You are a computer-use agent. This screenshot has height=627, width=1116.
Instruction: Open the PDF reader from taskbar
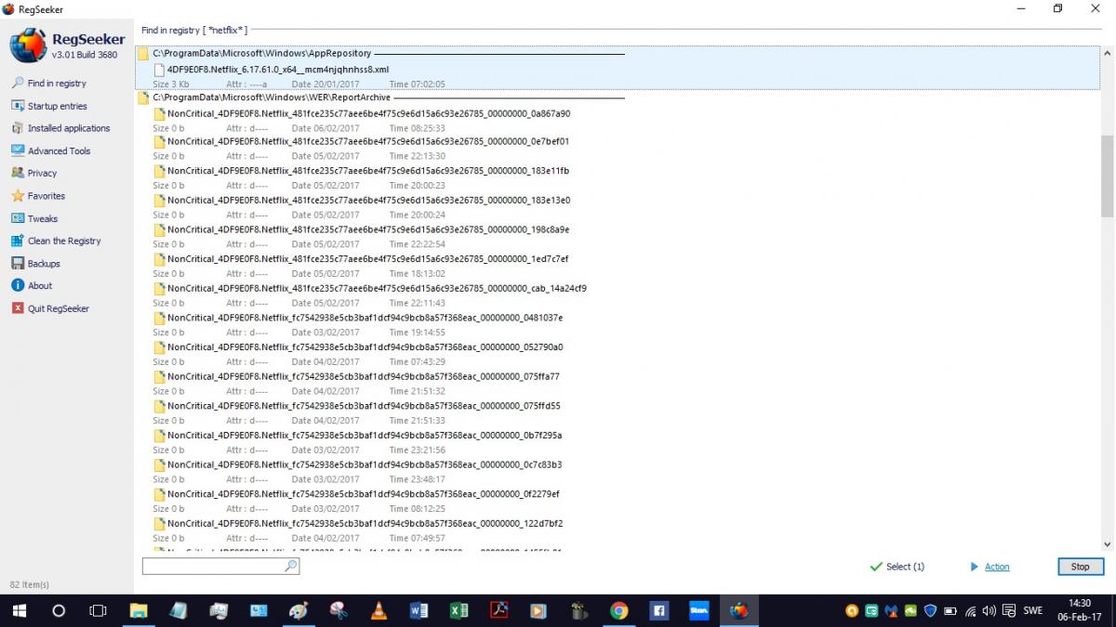498,610
